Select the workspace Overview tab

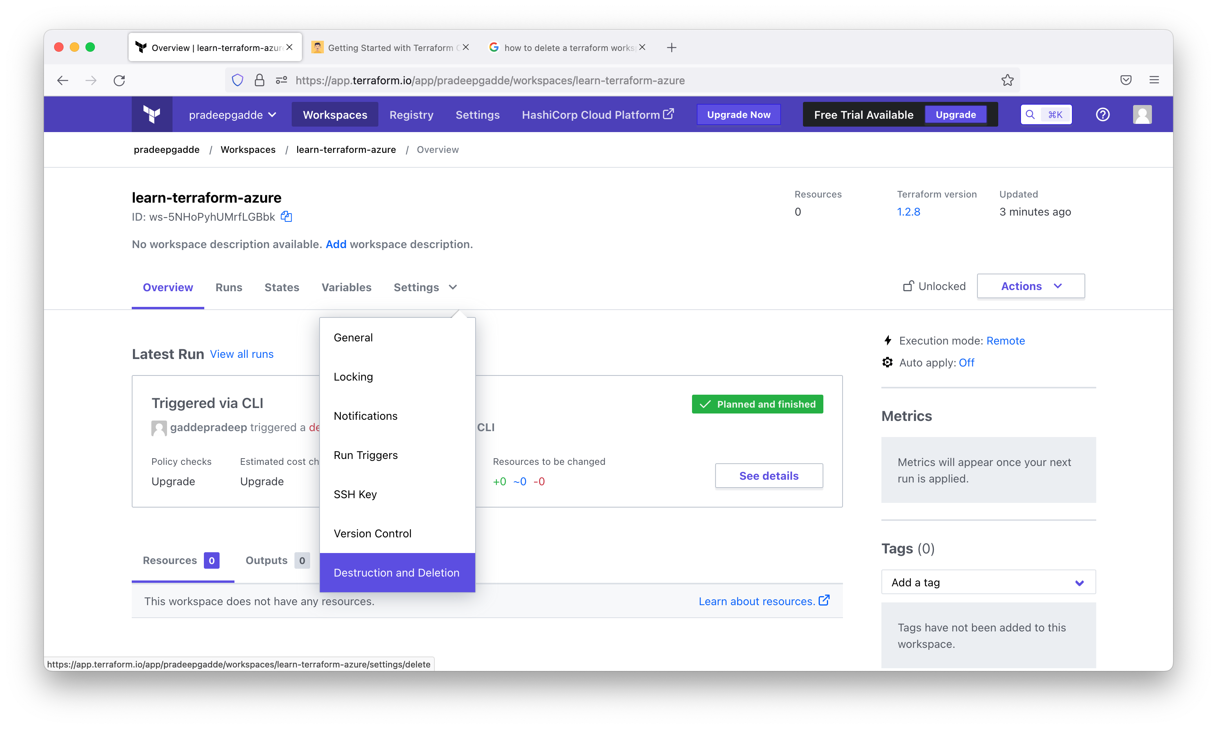168,287
